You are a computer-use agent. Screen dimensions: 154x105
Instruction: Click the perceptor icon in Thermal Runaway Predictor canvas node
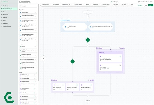click(x=90, y=27)
